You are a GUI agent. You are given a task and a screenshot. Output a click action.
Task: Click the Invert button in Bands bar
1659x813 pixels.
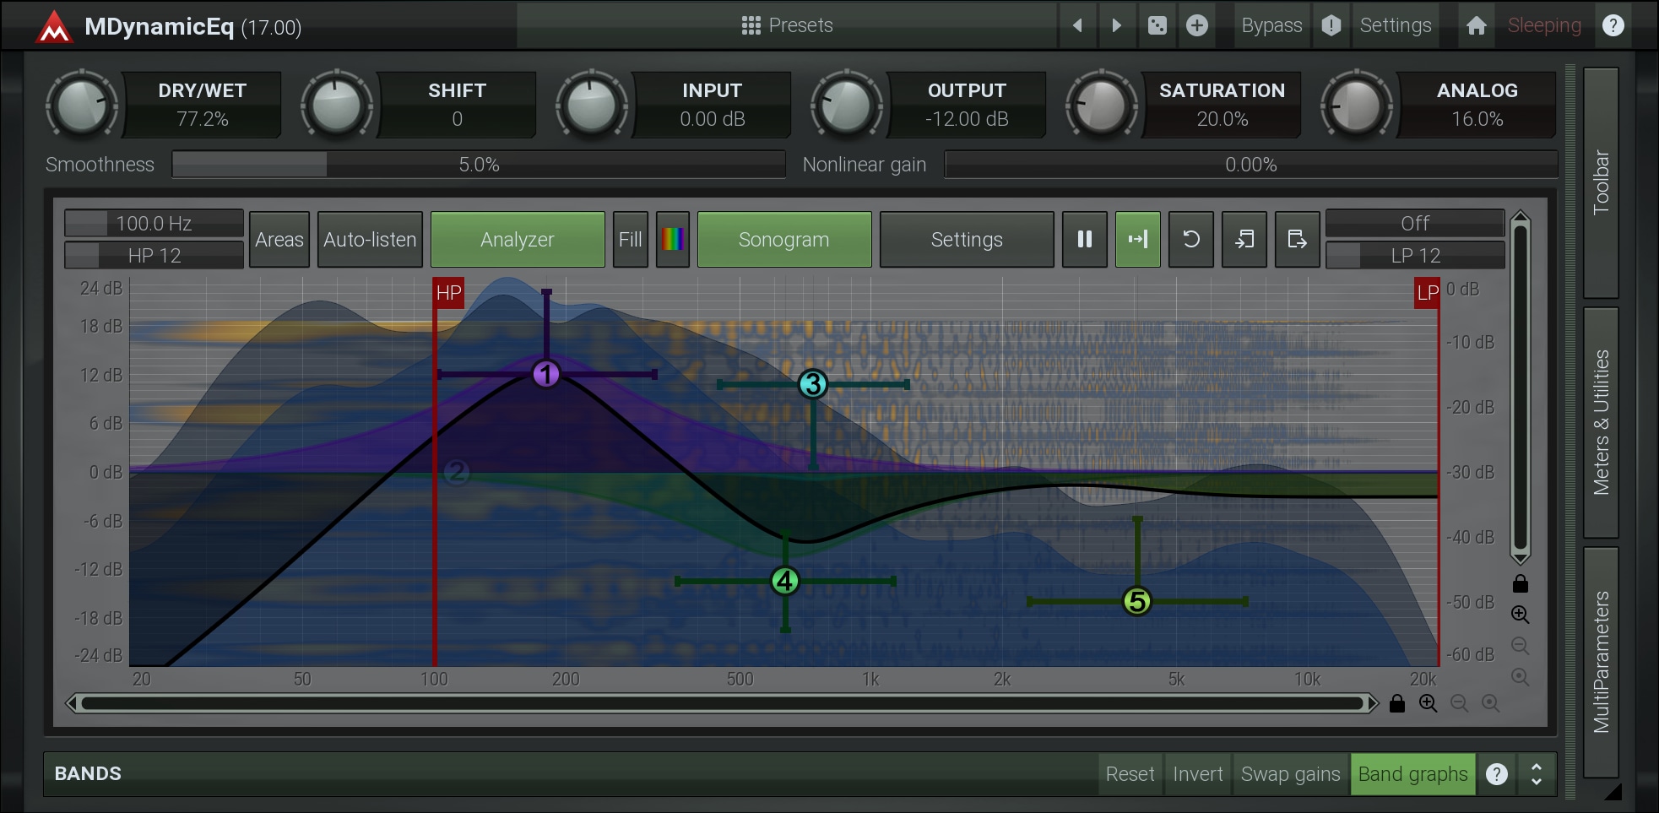[1197, 774]
